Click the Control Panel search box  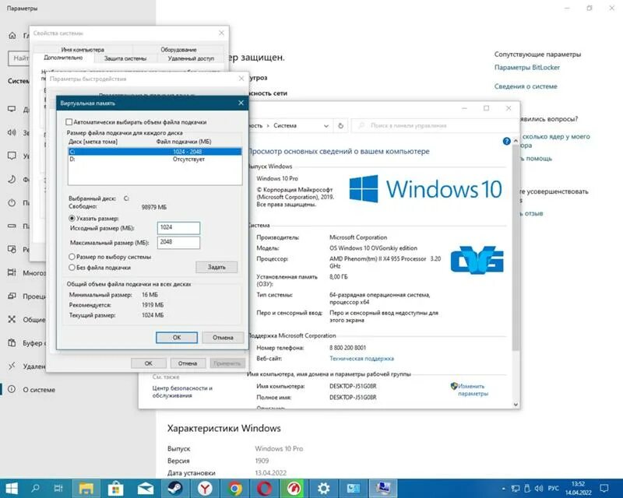click(x=435, y=126)
